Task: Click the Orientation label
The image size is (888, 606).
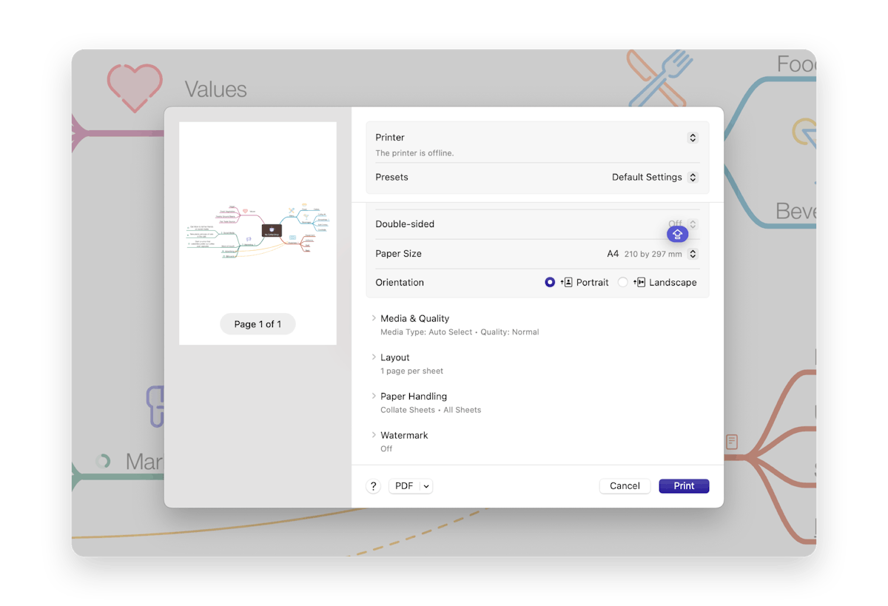Action: (400, 283)
